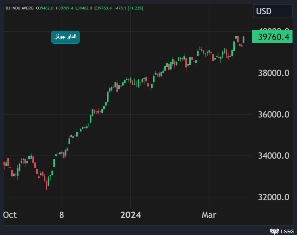Select the last green candle on the chart
Image resolution: width=297 pixels, height=235 pixels.
tap(244, 39)
